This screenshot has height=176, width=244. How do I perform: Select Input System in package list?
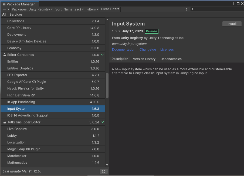tap(53, 109)
